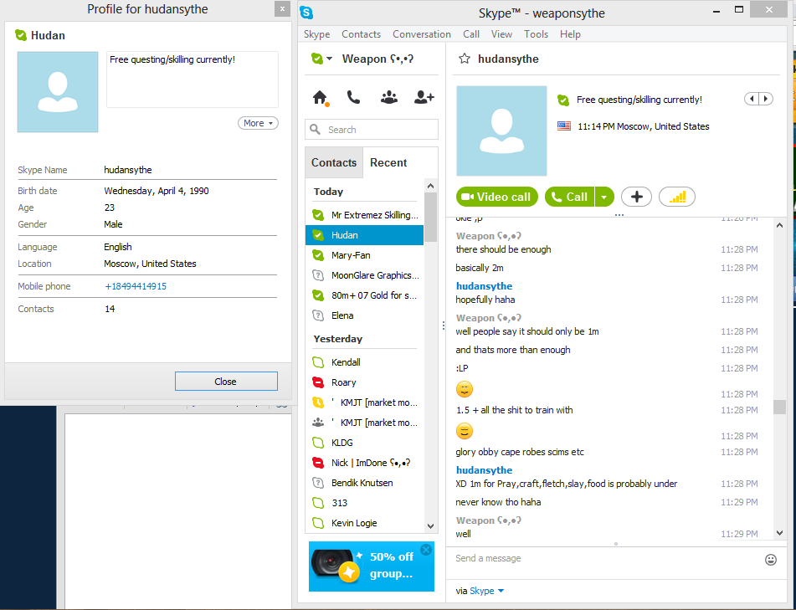
Task: Expand the More dropdown in profile window
Action: tap(258, 123)
